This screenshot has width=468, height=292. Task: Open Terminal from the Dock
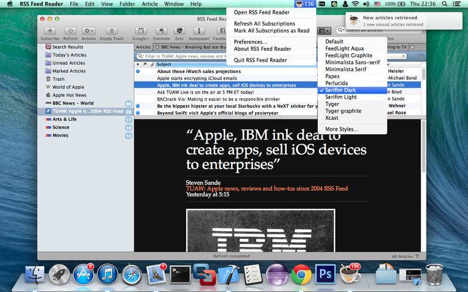[180, 274]
